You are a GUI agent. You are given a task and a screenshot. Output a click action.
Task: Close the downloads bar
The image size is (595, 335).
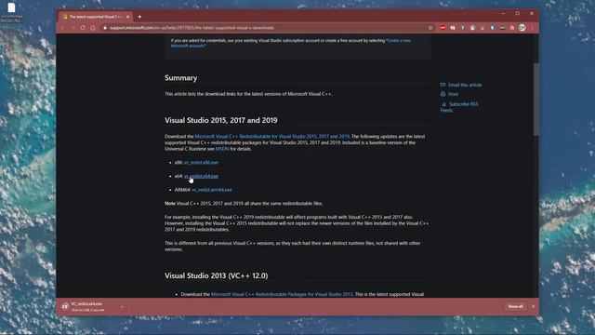533,306
